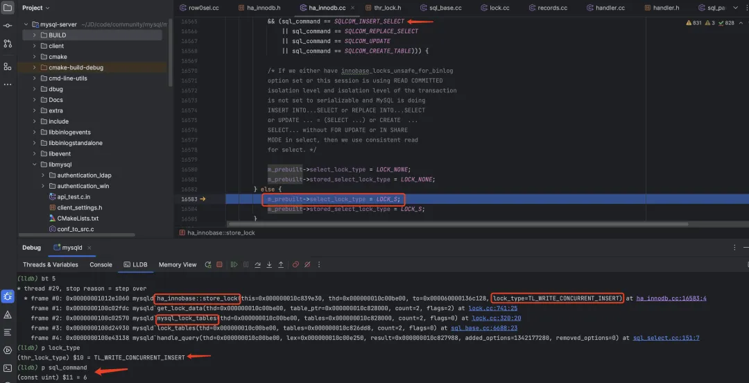Toggle Mute Breakpoints in debug toolbar
Image resolution: width=749 pixels, height=383 pixels.
pos(307,264)
